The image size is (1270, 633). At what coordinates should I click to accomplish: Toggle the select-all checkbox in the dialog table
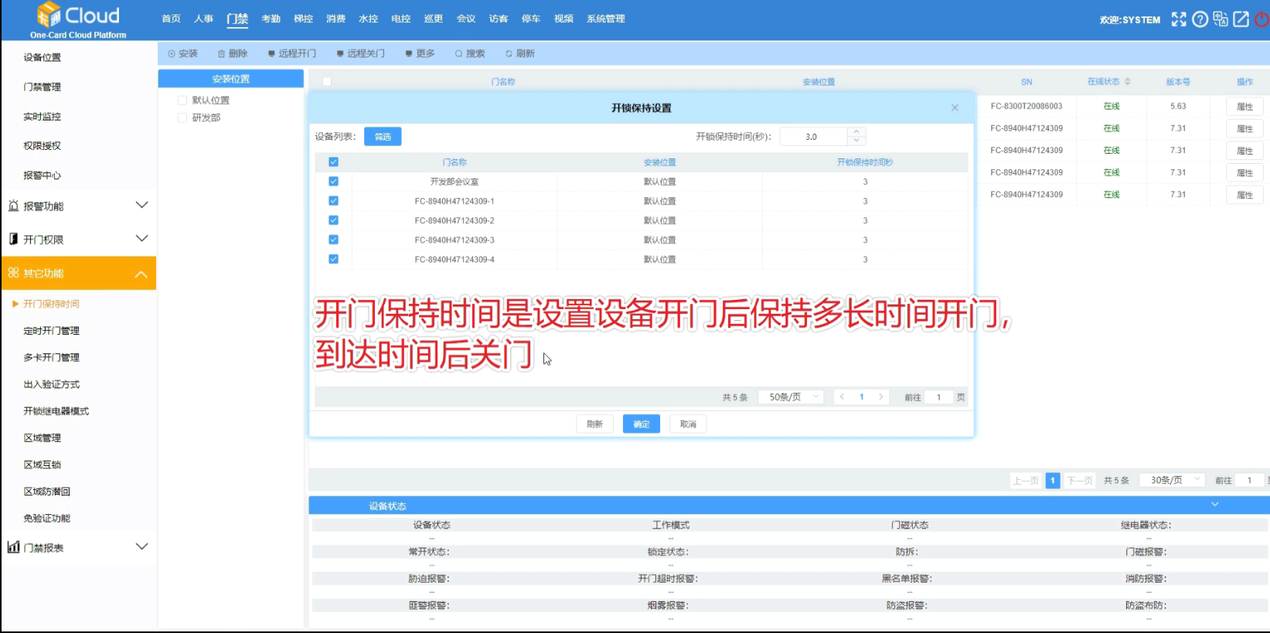click(333, 162)
